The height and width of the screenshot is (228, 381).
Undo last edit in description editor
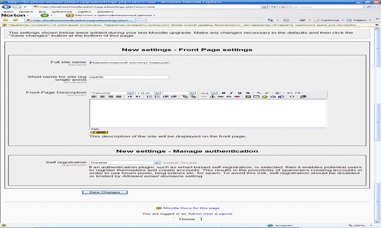coord(289,93)
